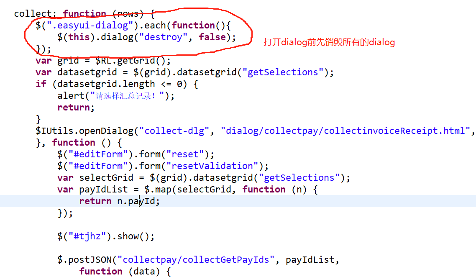Click the 'false' keyword in dialog call
The image size is (476, 277).
(x=212, y=37)
